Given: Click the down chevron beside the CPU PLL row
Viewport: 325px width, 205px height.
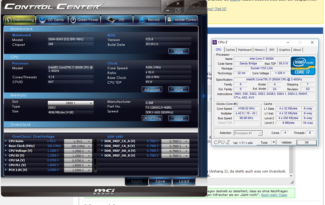Looking at the screenshot, I should [95, 165].
